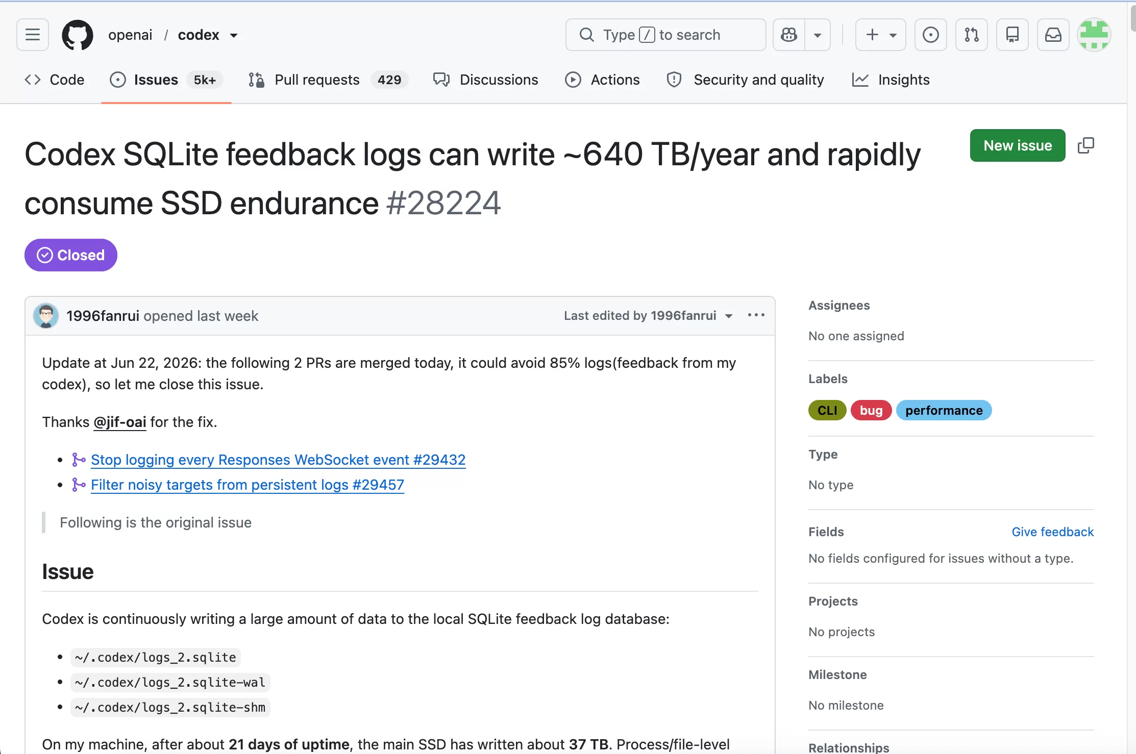Image resolution: width=1136 pixels, height=754 pixels.
Task: Filter by the CLI label
Action: 827,410
